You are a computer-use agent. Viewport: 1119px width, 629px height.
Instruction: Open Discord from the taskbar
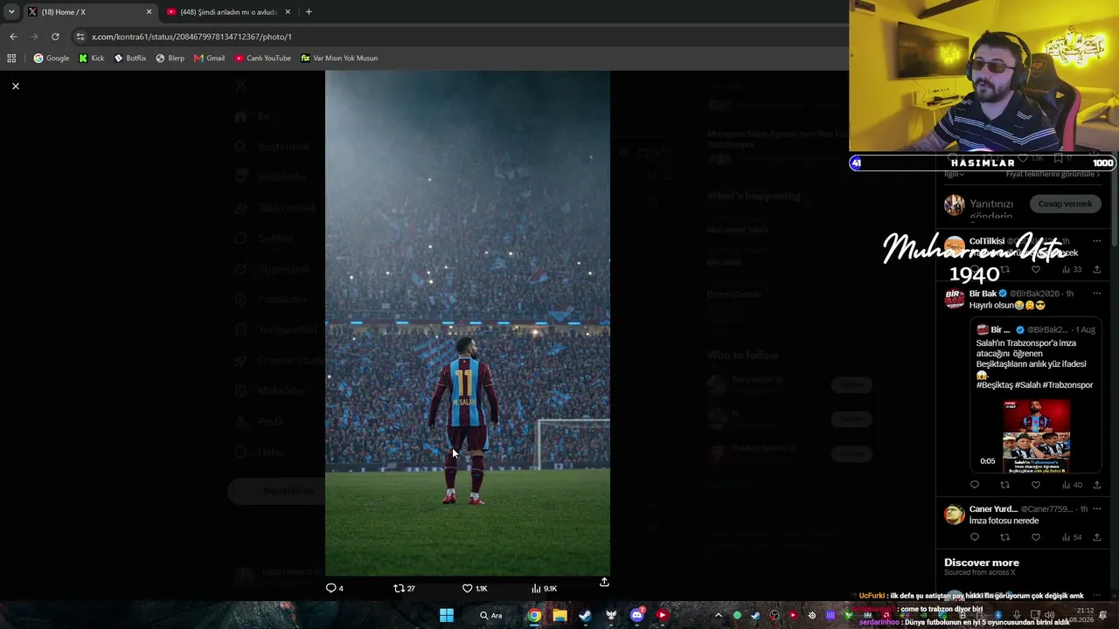636,615
